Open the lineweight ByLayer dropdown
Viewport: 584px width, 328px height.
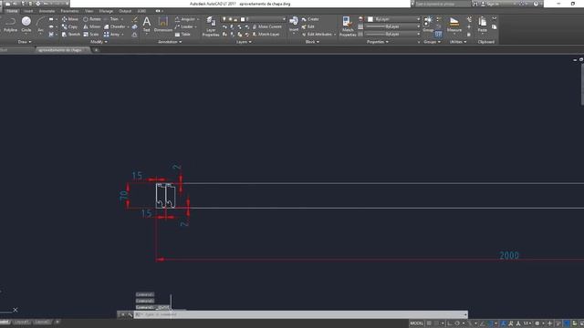(393, 26)
